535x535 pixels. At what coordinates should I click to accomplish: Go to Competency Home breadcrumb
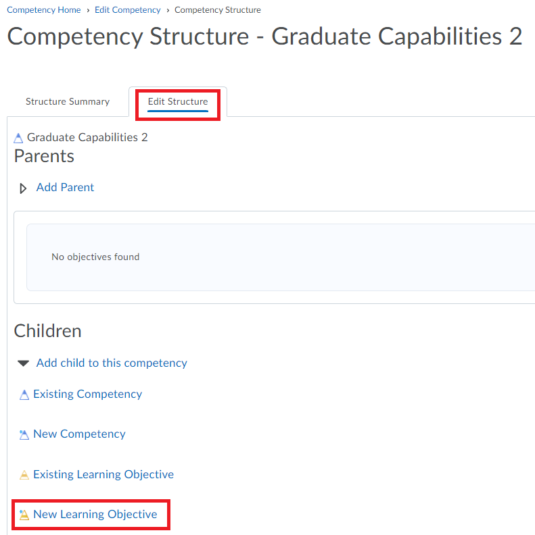point(44,10)
